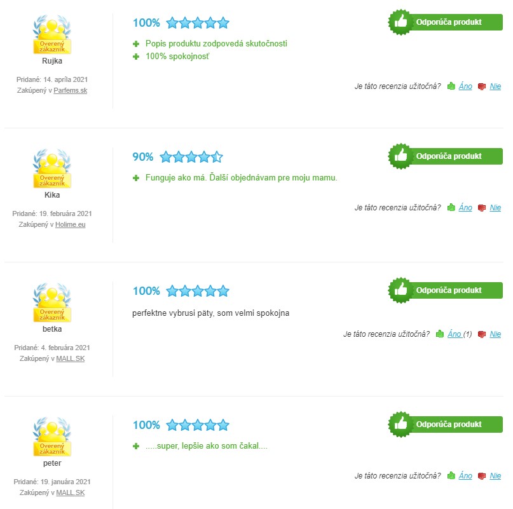This screenshot has width=513, height=509.
Task: Open the Parfems.sk shop link
Action: click(x=71, y=90)
